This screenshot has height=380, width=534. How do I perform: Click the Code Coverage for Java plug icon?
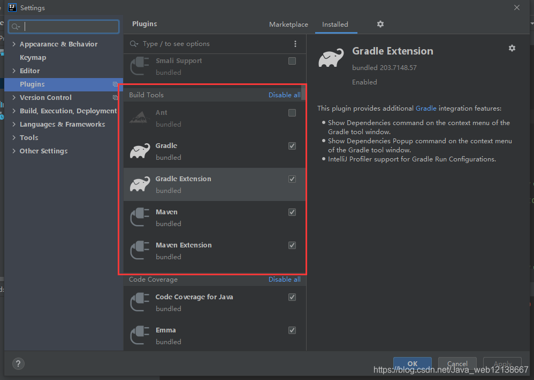coord(140,302)
